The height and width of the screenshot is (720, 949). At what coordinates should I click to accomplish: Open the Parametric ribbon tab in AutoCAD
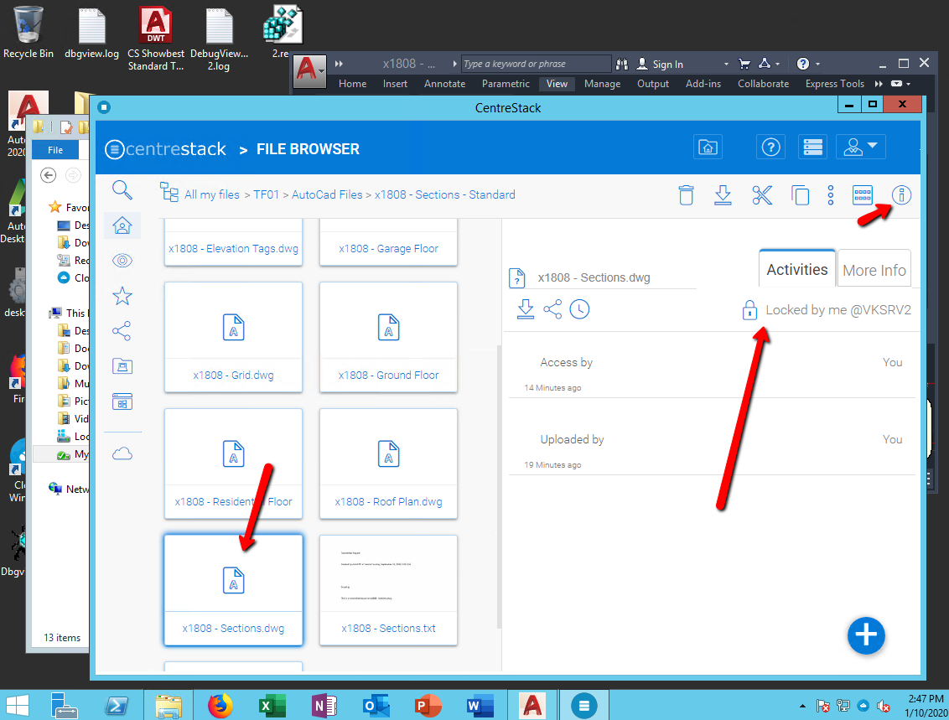pos(506,84)
